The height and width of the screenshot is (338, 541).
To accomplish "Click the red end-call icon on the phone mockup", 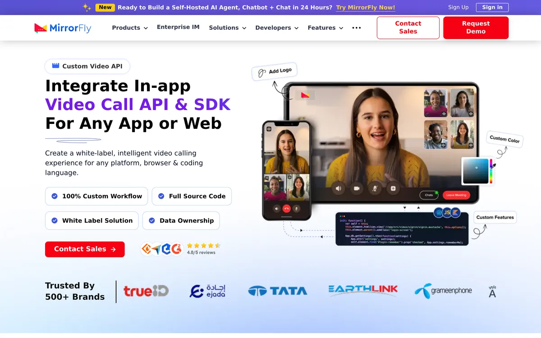I will (x=286, y=208).
